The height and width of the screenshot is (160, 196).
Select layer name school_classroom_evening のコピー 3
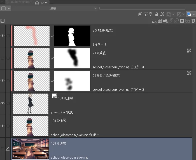point(118,67)
